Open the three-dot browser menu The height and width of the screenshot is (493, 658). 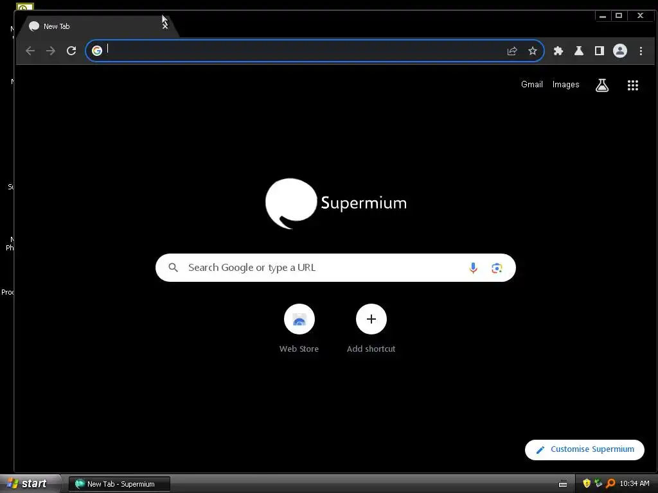click(641, 51)
